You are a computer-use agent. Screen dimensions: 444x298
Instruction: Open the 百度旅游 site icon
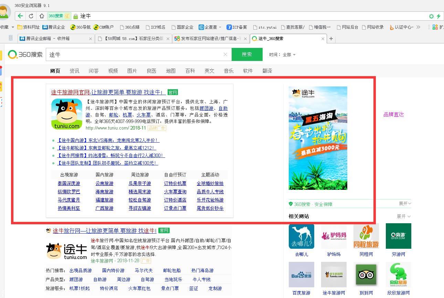[302, 275]
